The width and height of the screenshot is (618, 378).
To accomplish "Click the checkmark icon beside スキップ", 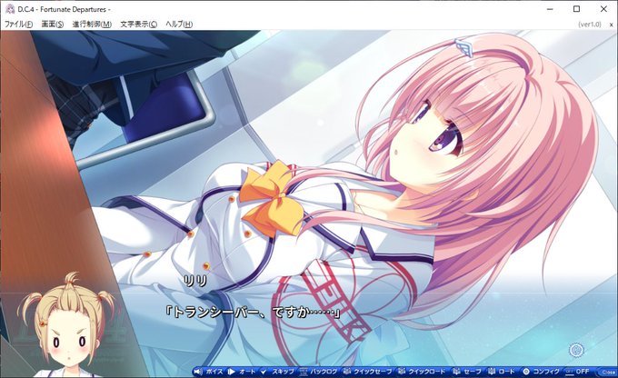I will [264, 372].
